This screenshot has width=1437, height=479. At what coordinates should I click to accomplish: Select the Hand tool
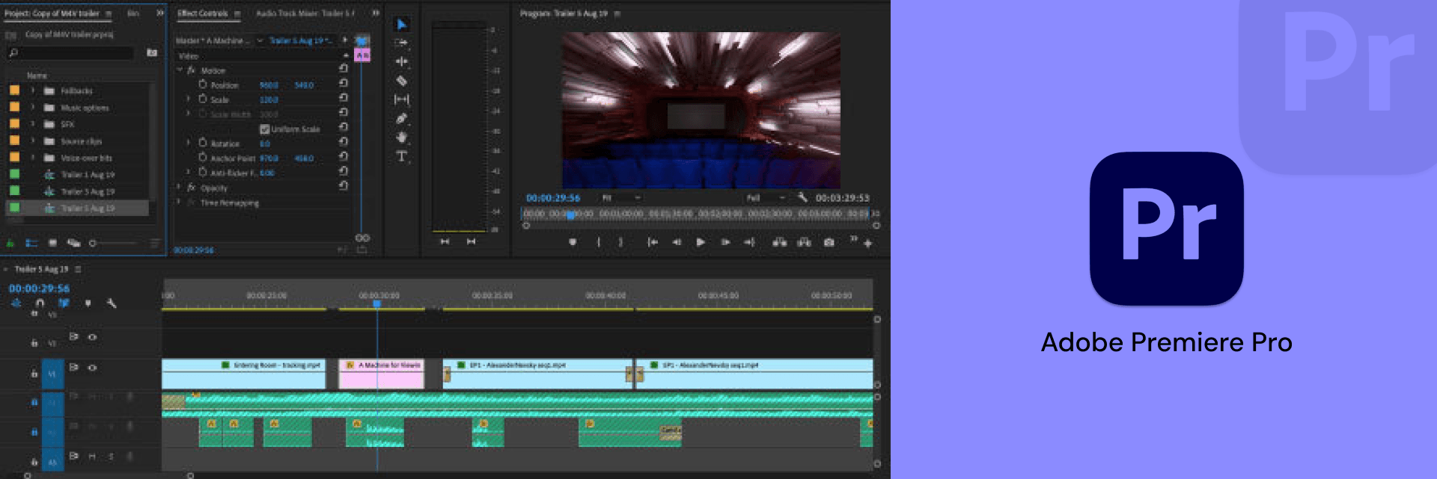402,137
